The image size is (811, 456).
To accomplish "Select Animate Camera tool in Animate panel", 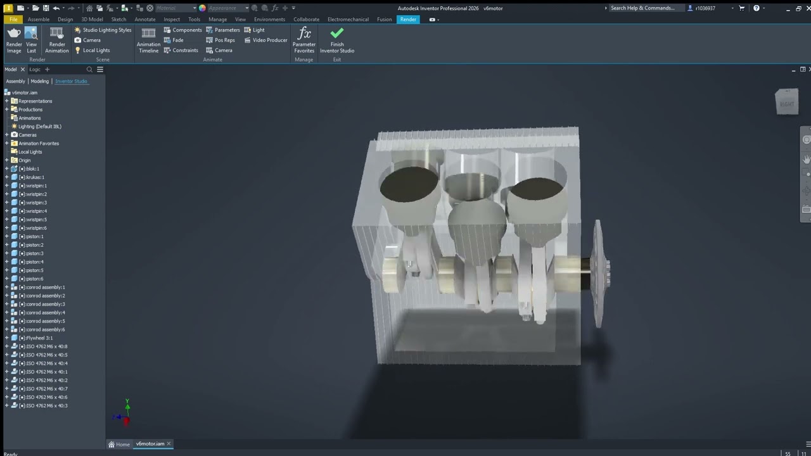I will pos(219,50).
